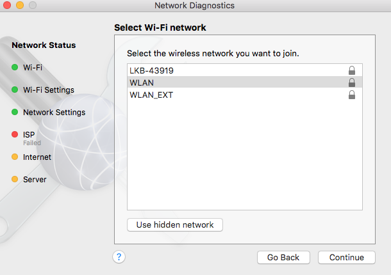This screenshot has height=275, width=391.
Task: Click the ISP label in Network Status
Action: click(29, 134)
